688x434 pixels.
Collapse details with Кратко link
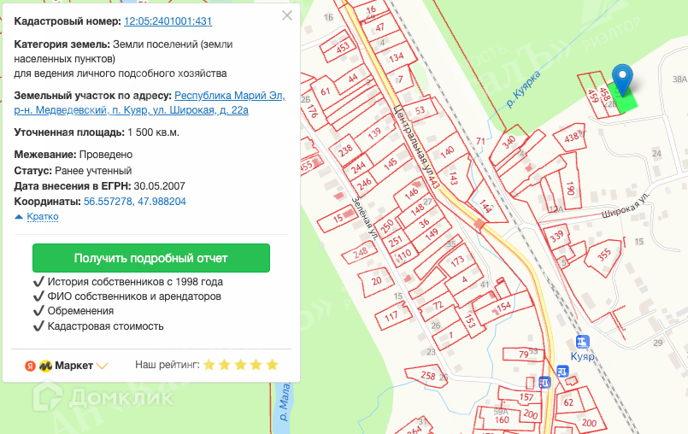coord(43,216)
